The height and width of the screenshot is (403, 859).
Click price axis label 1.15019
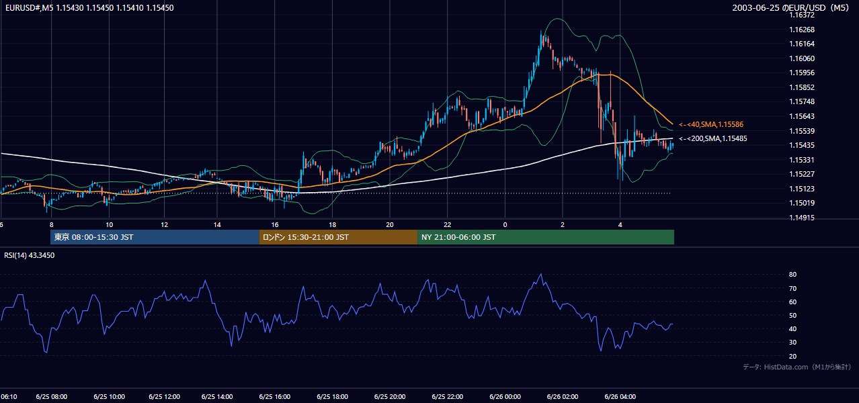(x=803, y=203)
